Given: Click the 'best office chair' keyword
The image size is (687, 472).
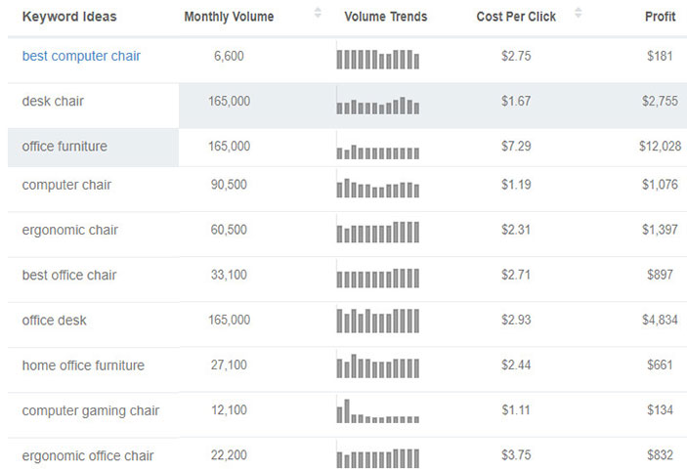Looking at the screenshot, I should point(69,276).
